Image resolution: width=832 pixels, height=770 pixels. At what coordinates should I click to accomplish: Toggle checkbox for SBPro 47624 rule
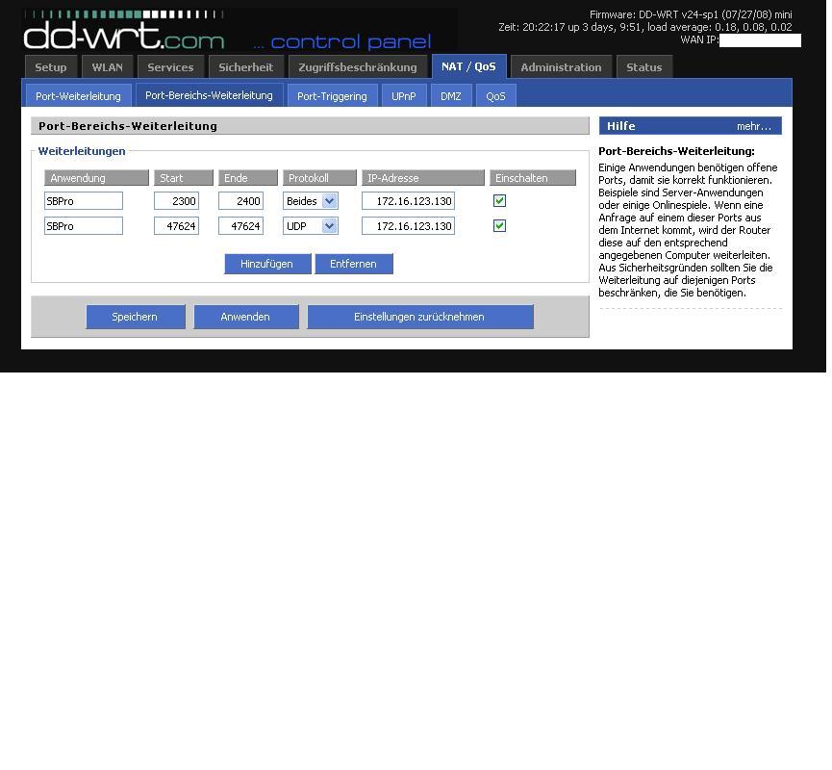(x=499, y=226)
